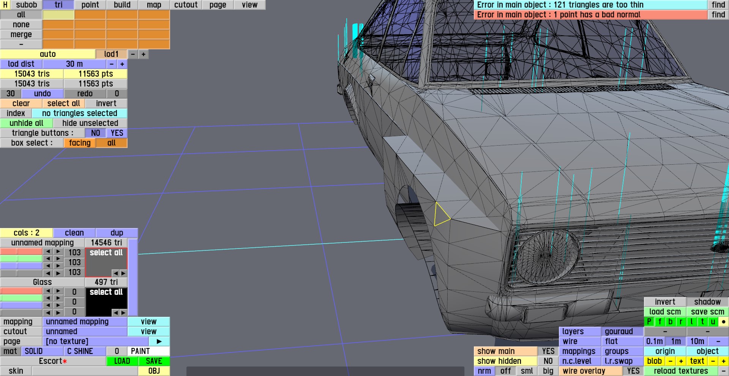Click gray color swatch of unnamed mapping

(106, 263)
